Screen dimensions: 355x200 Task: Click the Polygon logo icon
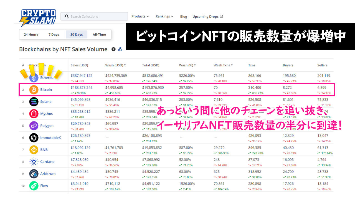pos(34,126)
